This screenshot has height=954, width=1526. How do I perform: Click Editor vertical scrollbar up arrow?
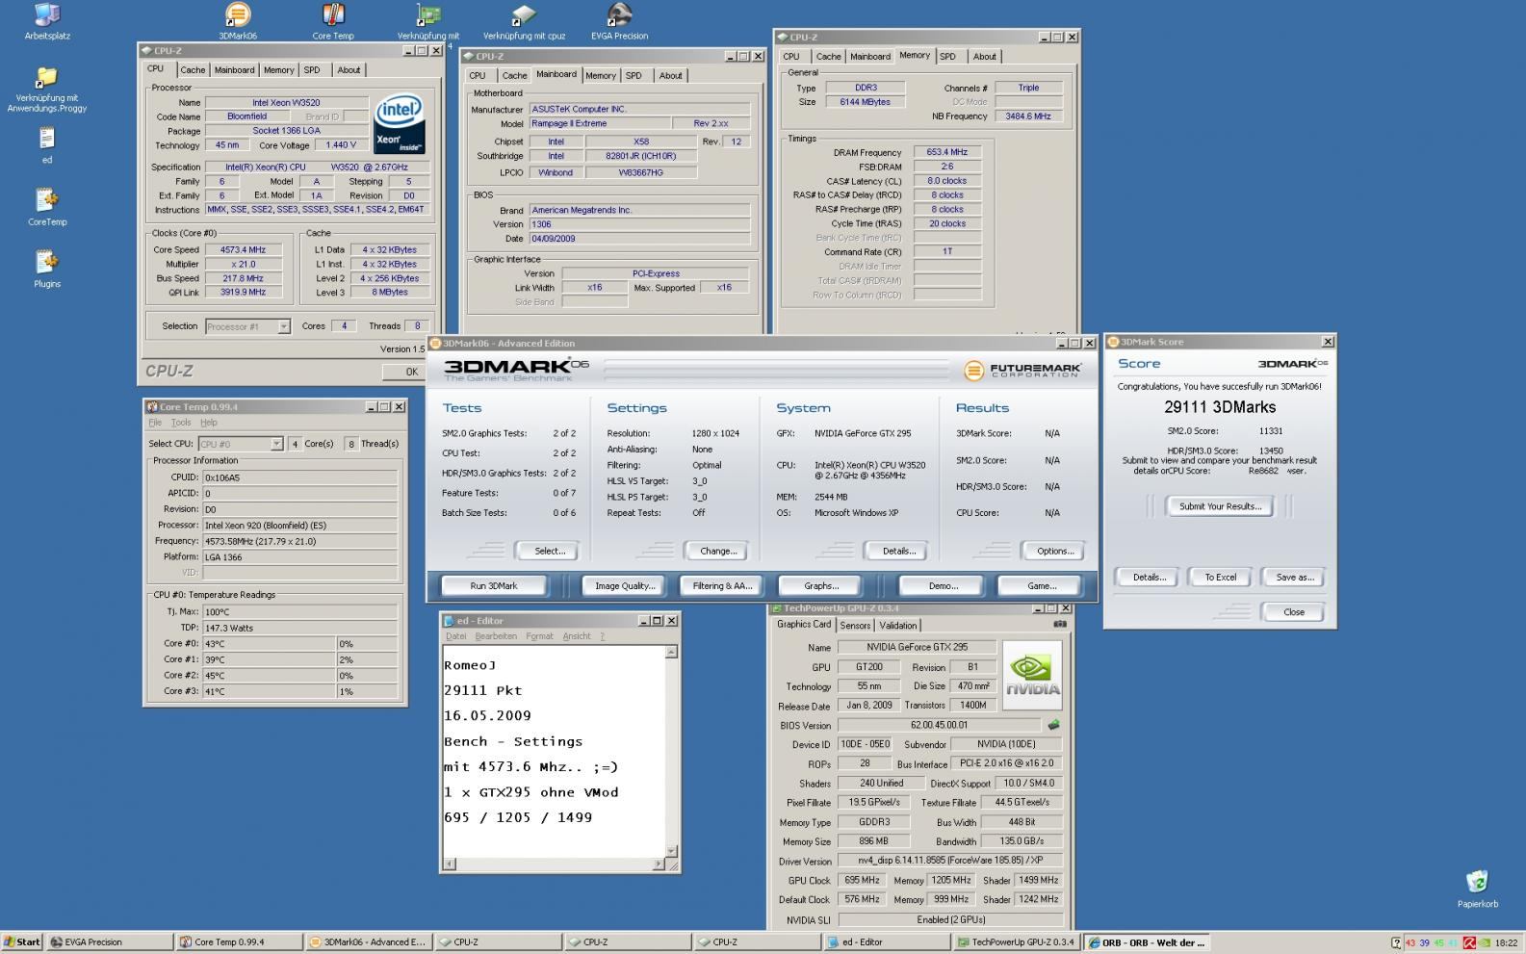point(671,652)
